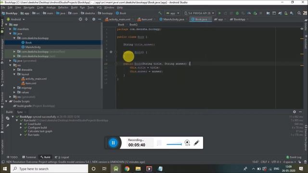Click the collapse all icon in Project panel
This screenshot has width=308, height=173.
tap(87, 19)
